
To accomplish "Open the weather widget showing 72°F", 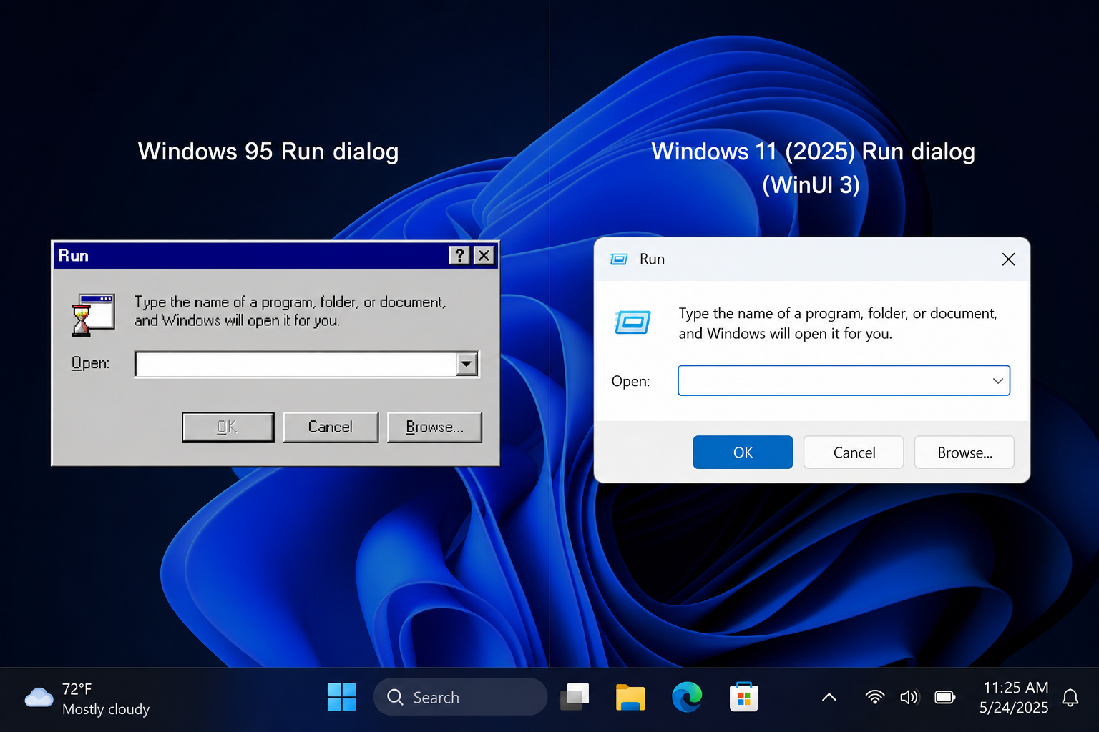I will pyautogui.click(x=87, y=698).
